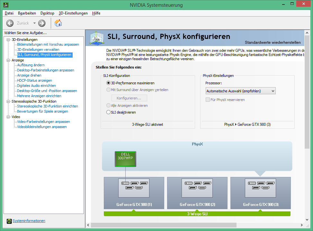Open the PhysX Prozessor dropdown
This screenshot has height=231, width=313.
point(241,91)
